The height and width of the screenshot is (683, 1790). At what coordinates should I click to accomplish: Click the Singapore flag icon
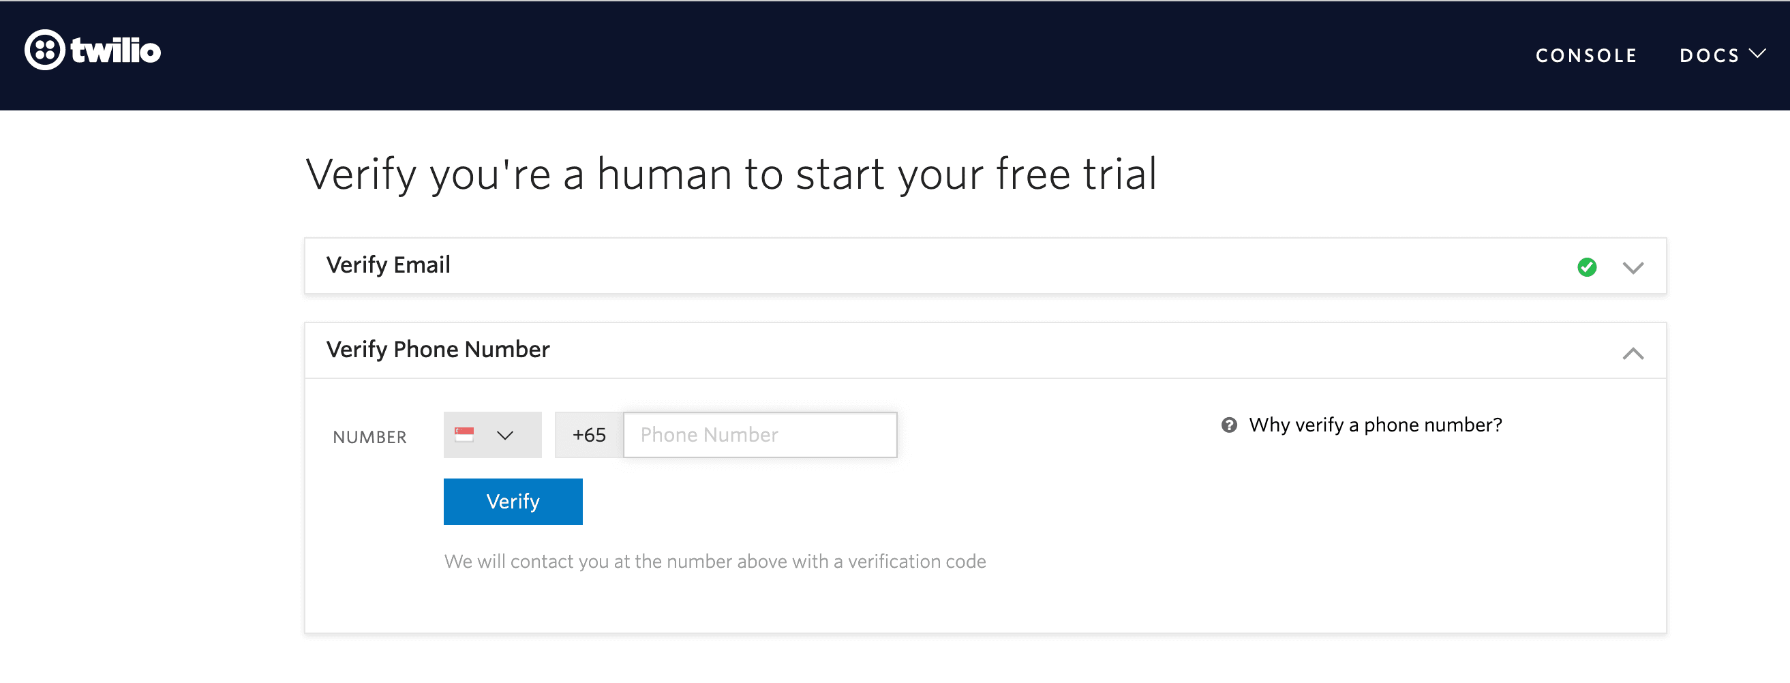tap(464, 435)
